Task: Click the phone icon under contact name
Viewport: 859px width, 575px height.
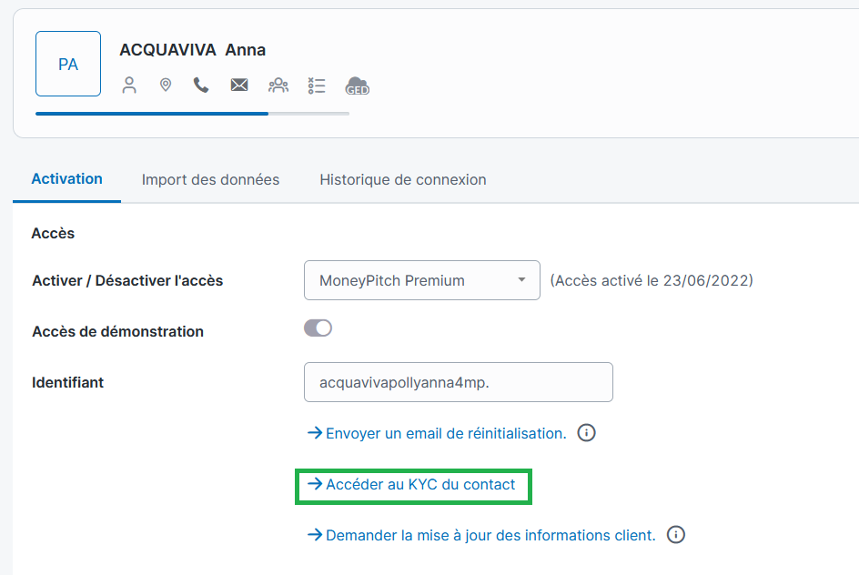Action: coord(201,86)
